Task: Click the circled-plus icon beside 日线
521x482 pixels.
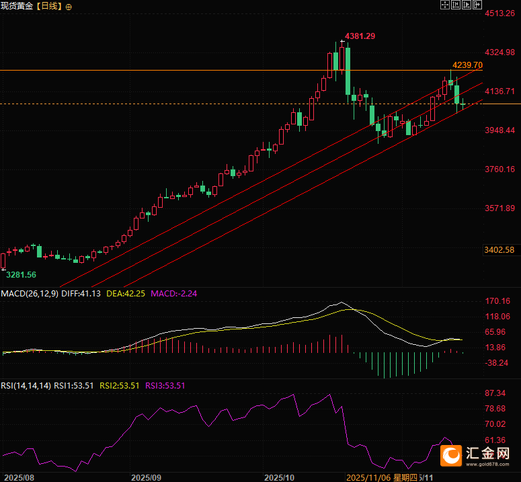Action: pyautogui.click(x=69, y=7)
